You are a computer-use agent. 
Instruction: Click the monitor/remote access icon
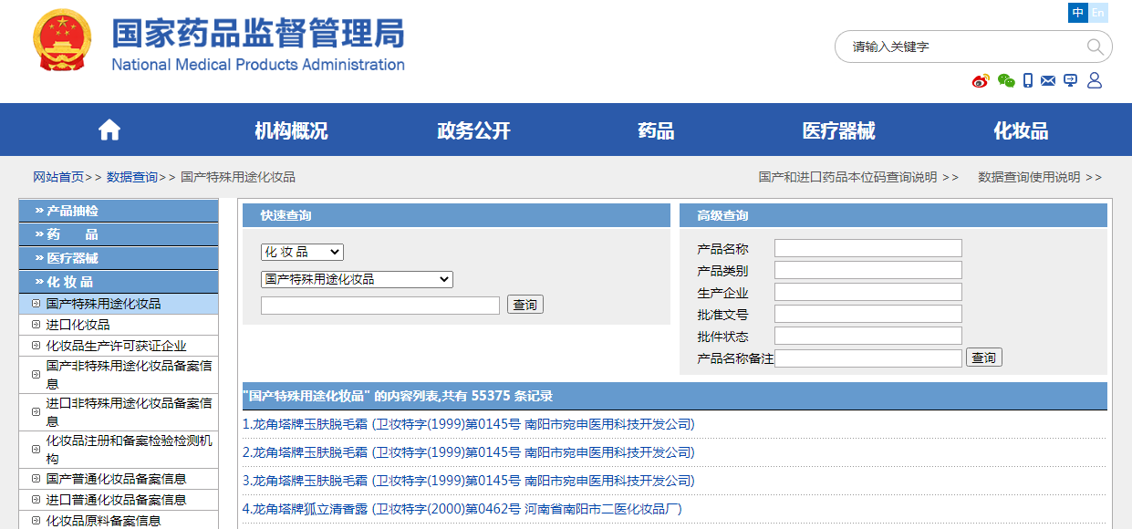(x=1071, y=80)
